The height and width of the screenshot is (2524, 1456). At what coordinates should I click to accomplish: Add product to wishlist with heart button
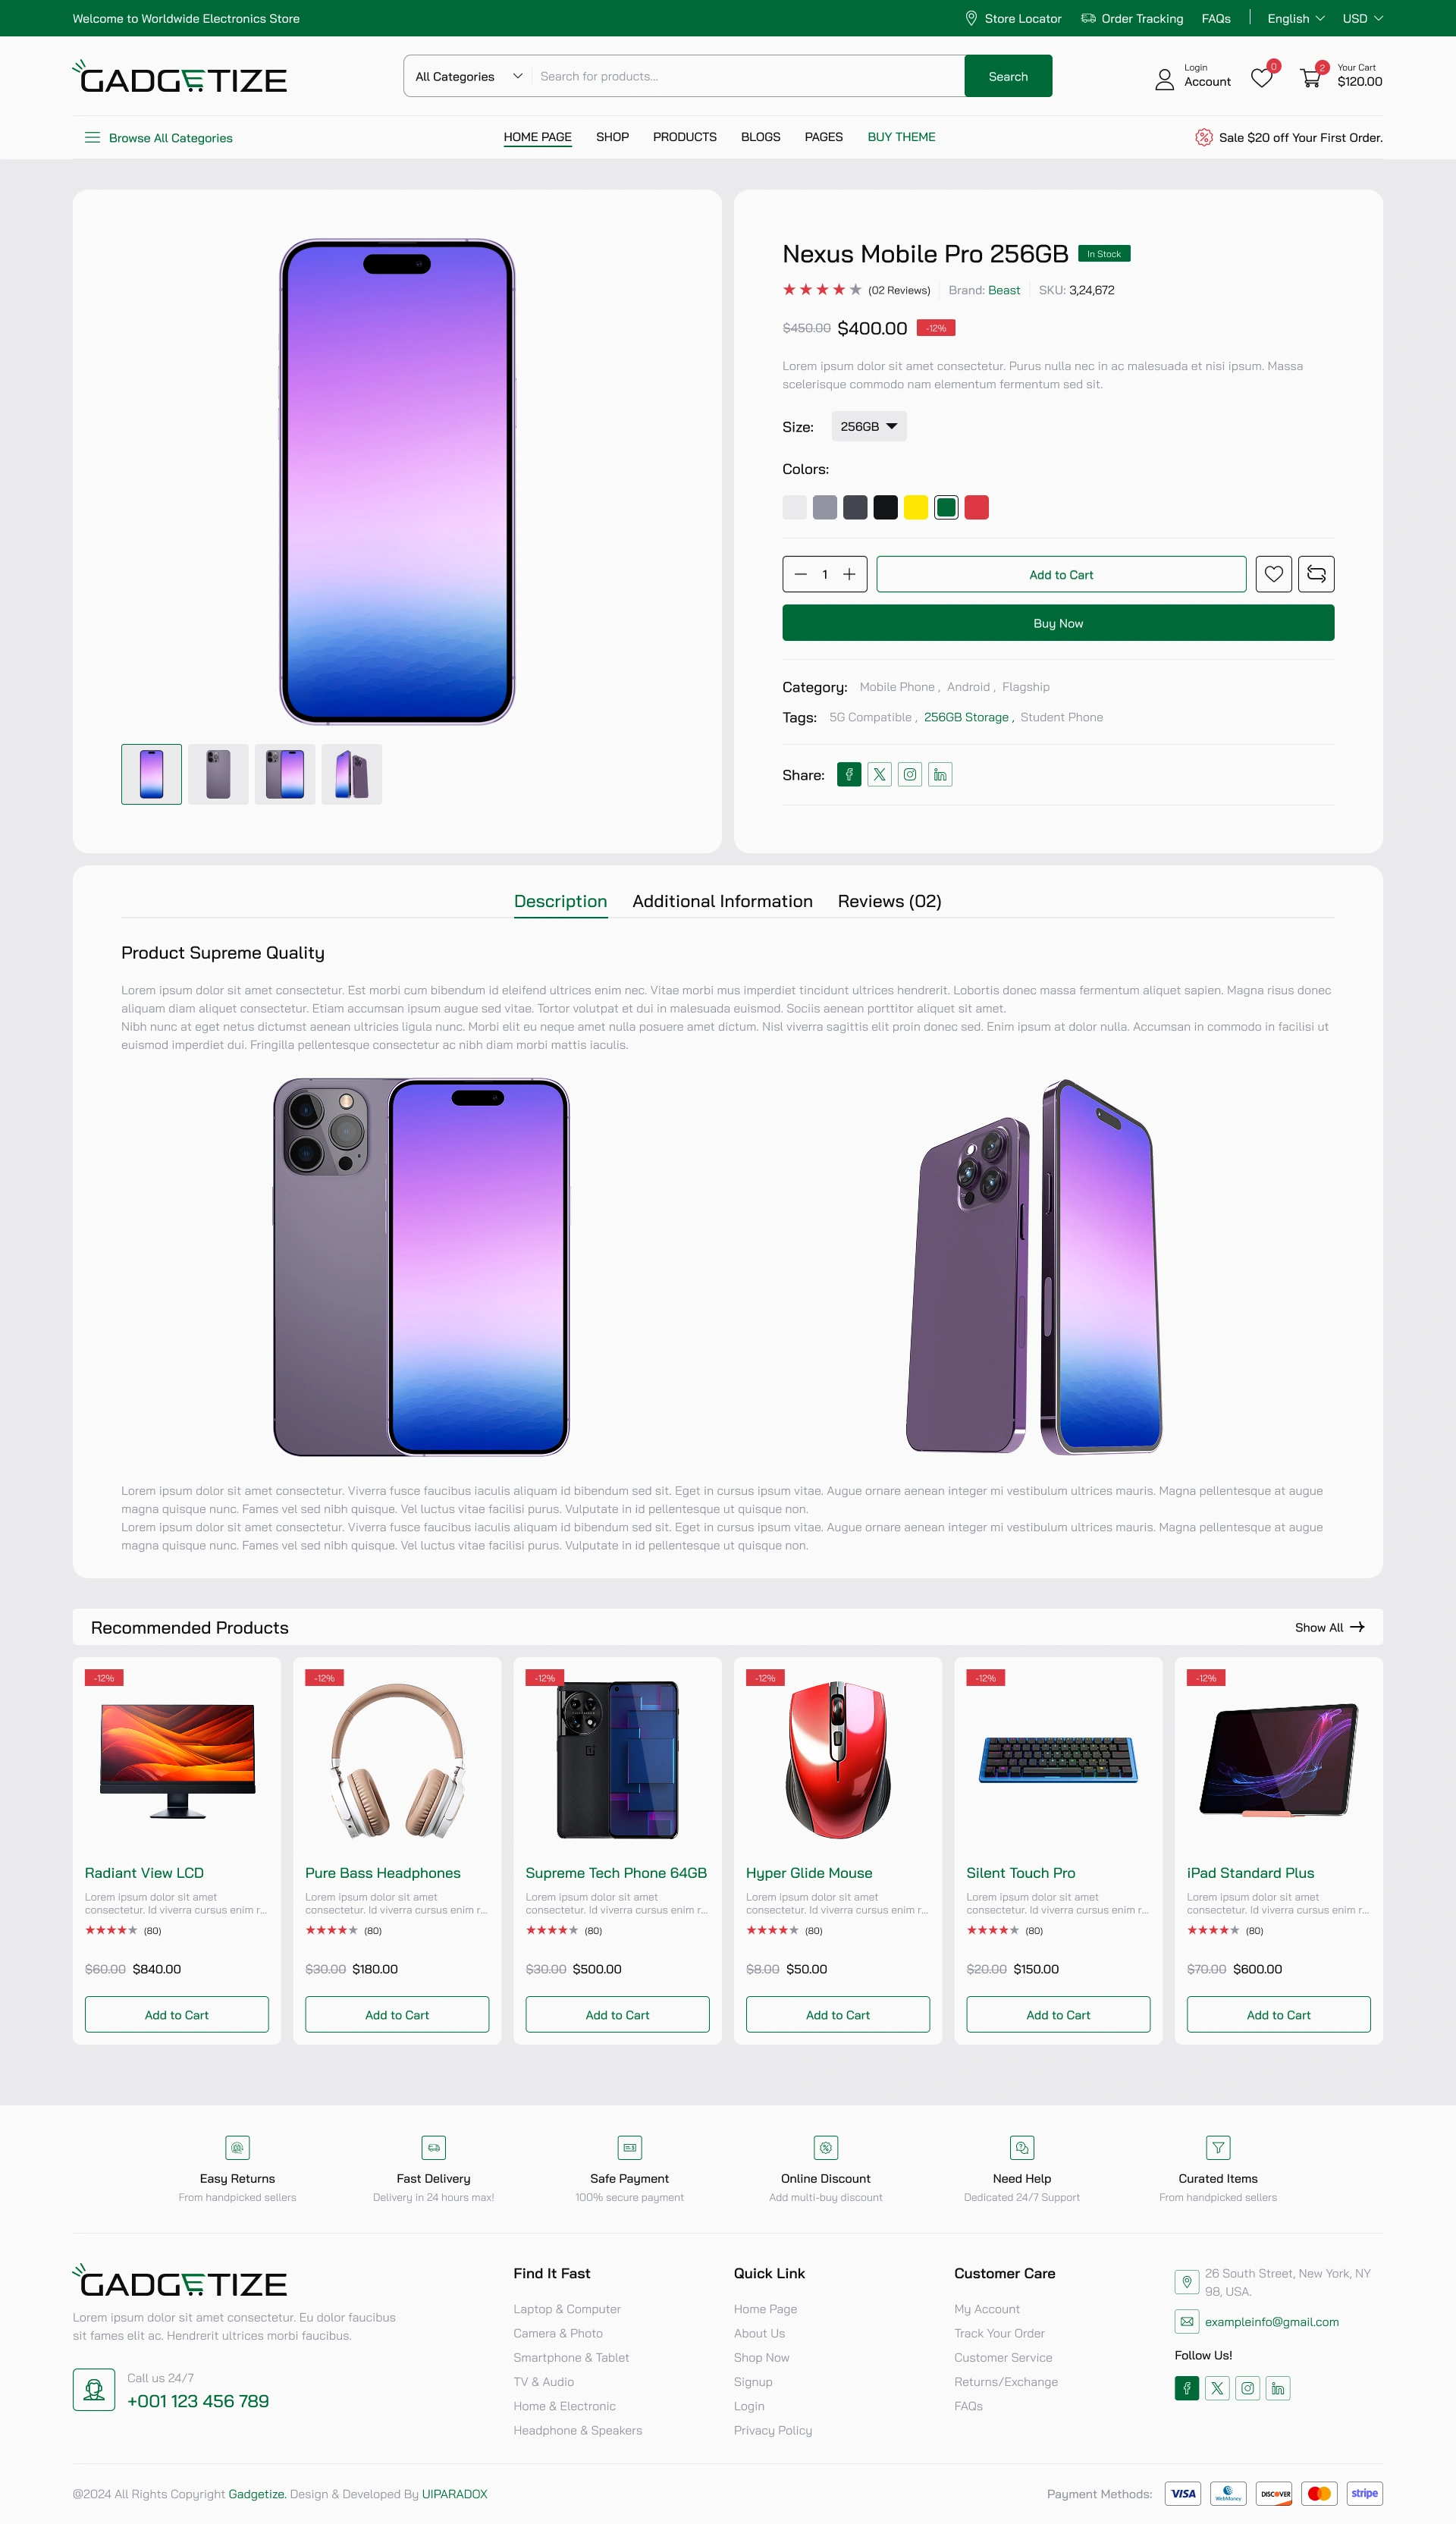pos(1273,574)
